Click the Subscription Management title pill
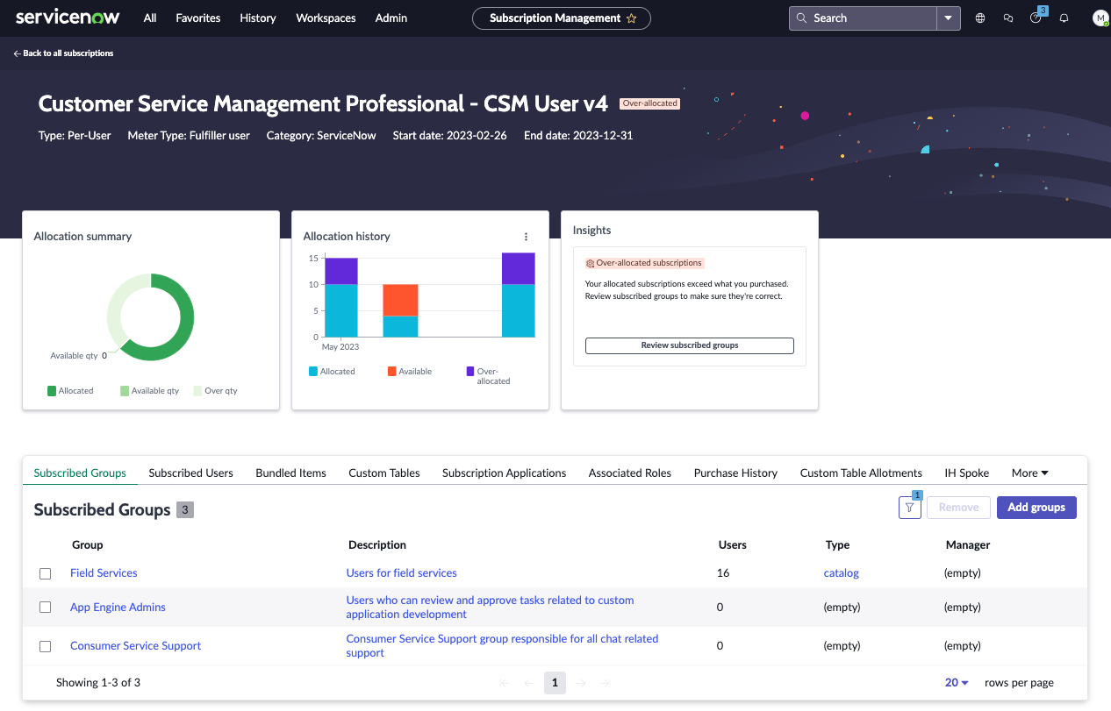The height and width of the screenshot is (711, 1111). (562, 18)
